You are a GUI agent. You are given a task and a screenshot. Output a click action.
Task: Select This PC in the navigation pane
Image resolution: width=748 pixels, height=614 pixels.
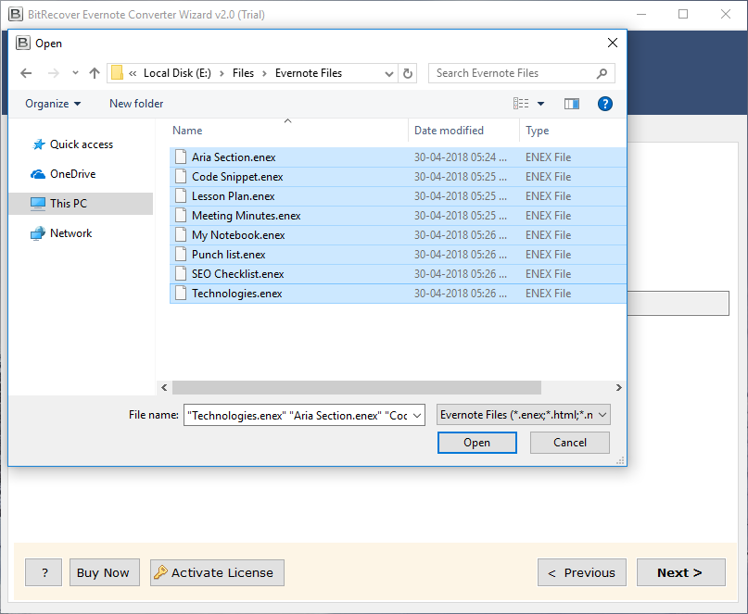coord(81,204)
